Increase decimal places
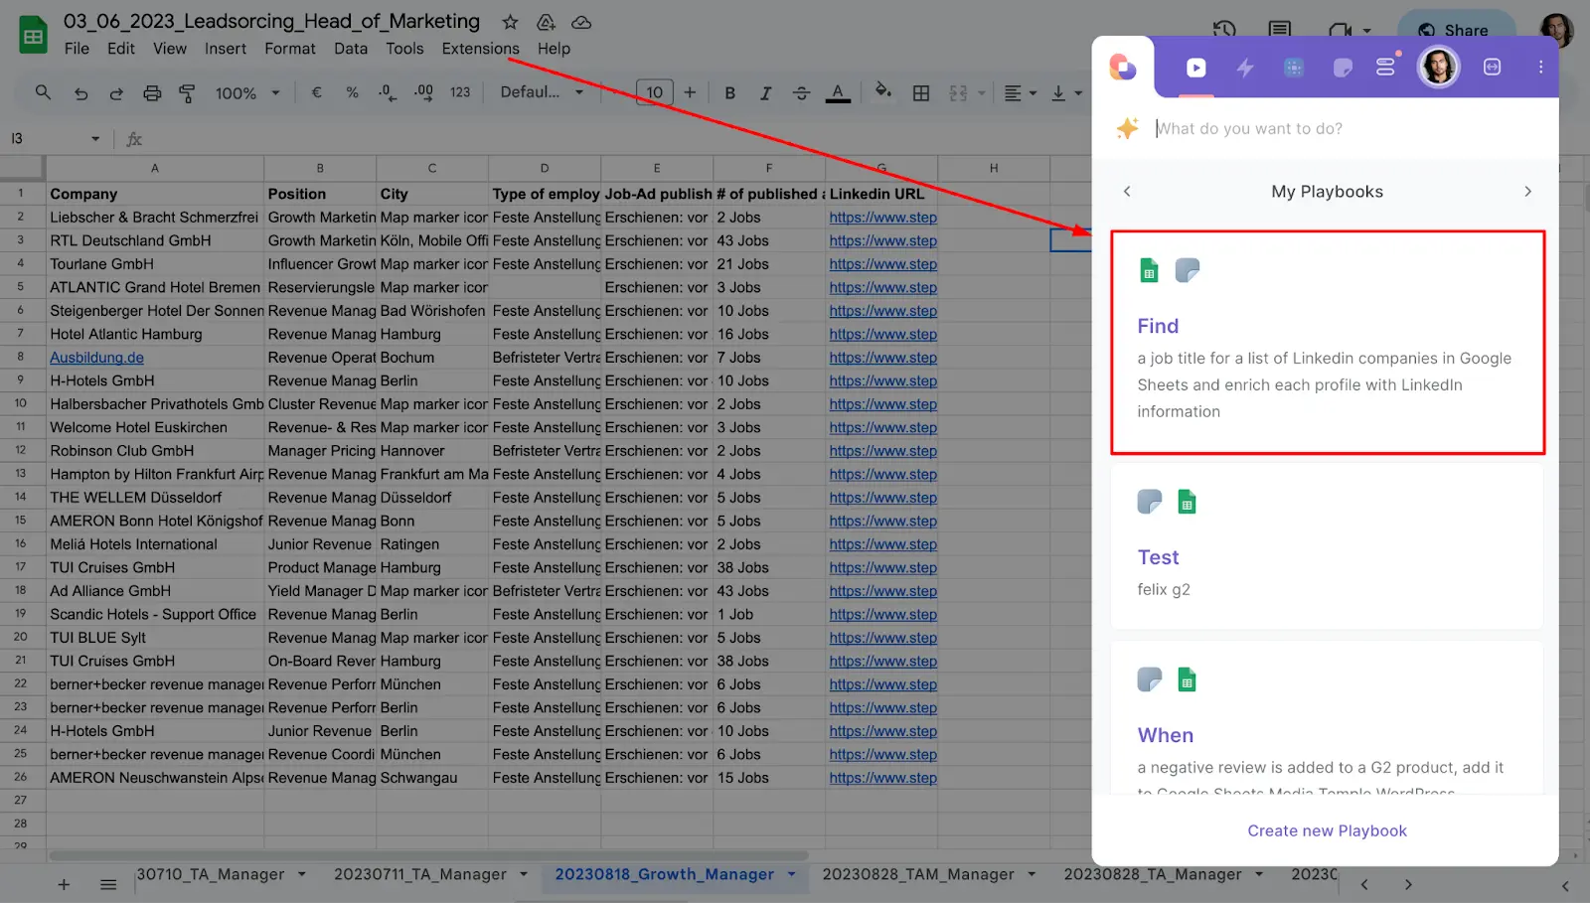 pyautogui.click(x=423, y=92)
